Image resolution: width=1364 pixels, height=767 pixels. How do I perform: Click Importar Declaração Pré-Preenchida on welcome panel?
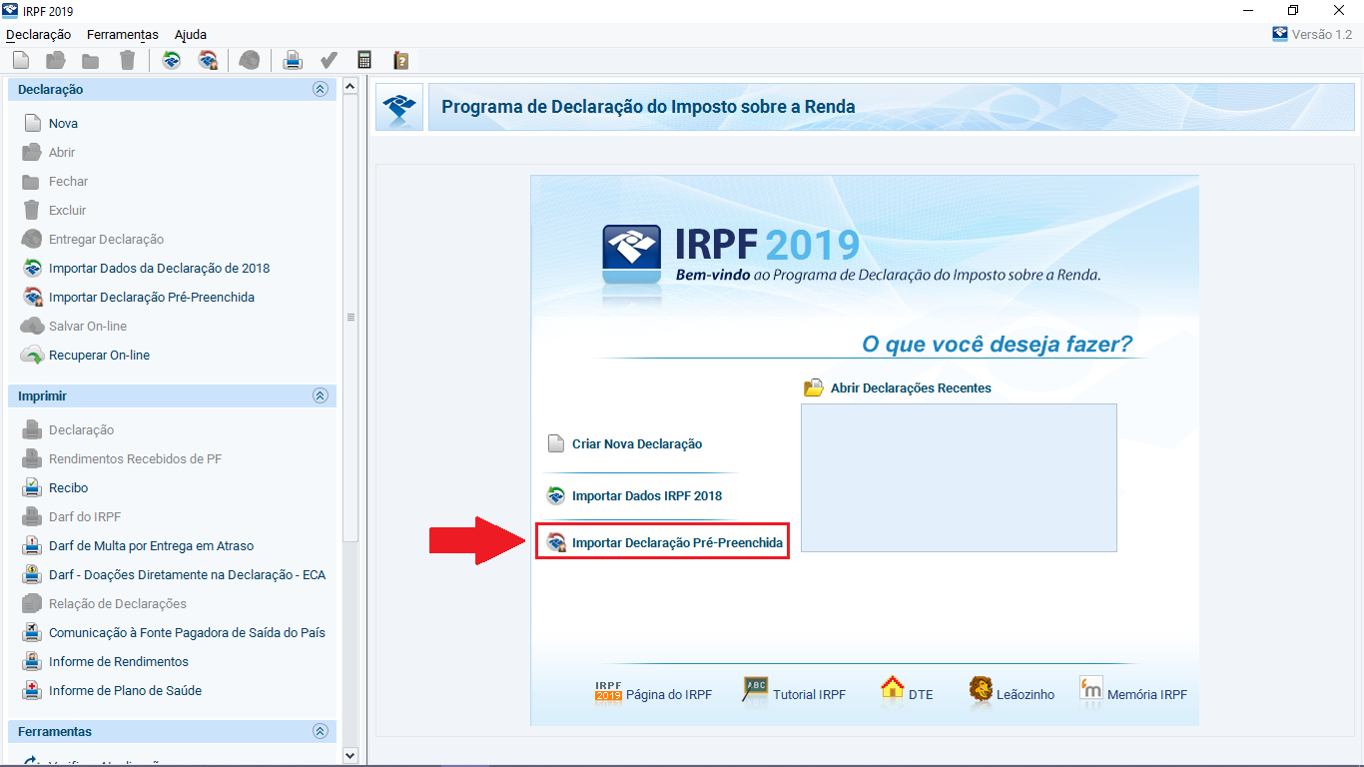676,543
